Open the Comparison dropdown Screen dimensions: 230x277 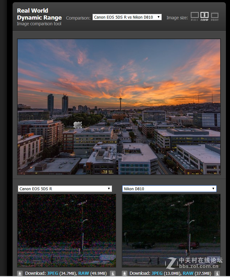point(127,17)
